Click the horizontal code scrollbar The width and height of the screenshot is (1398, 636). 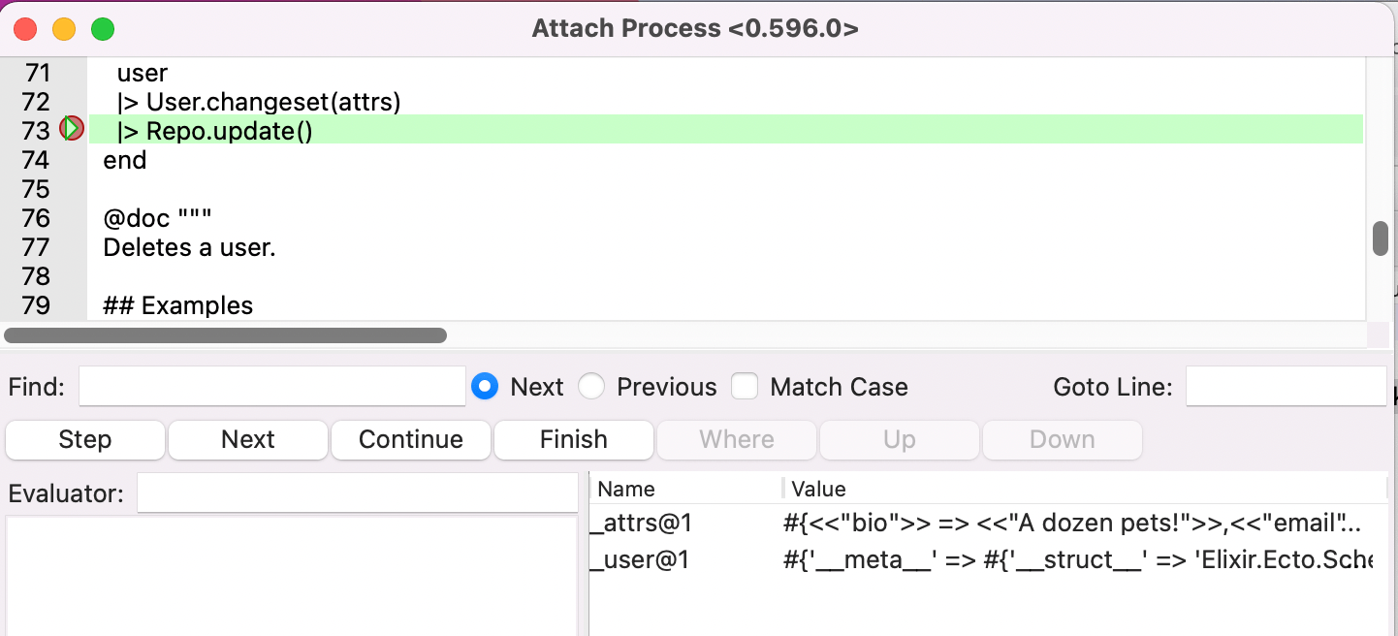[x=225, y=334]
